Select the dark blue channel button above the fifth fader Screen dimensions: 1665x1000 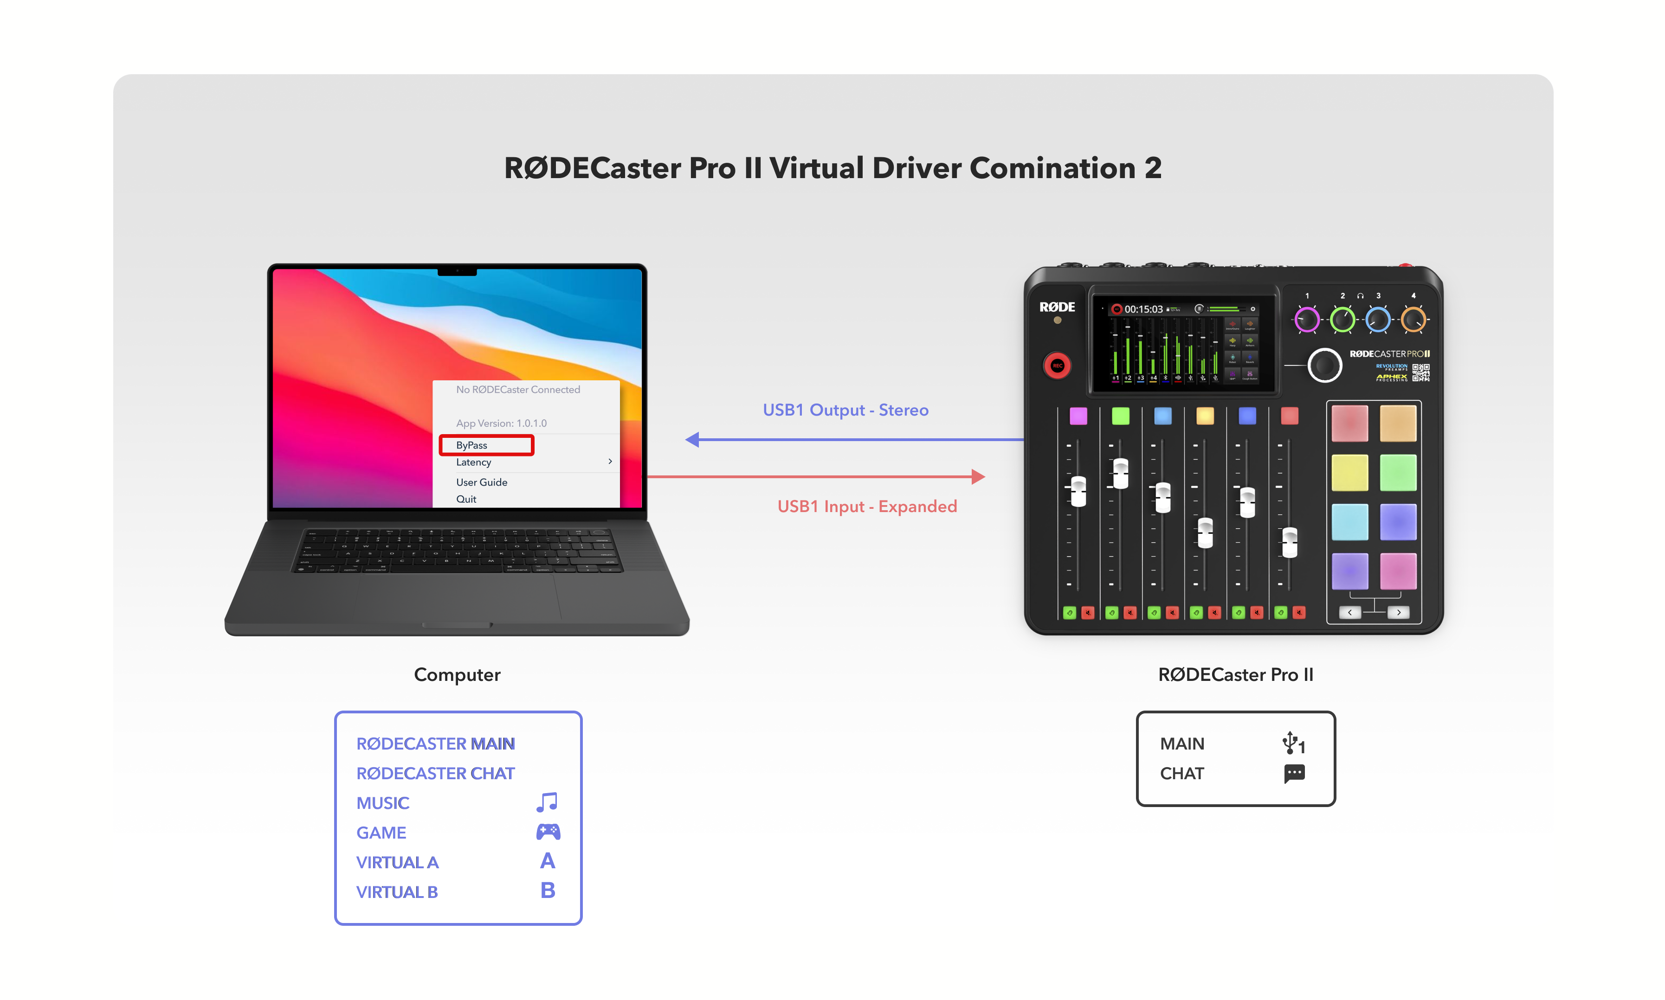1247,416
